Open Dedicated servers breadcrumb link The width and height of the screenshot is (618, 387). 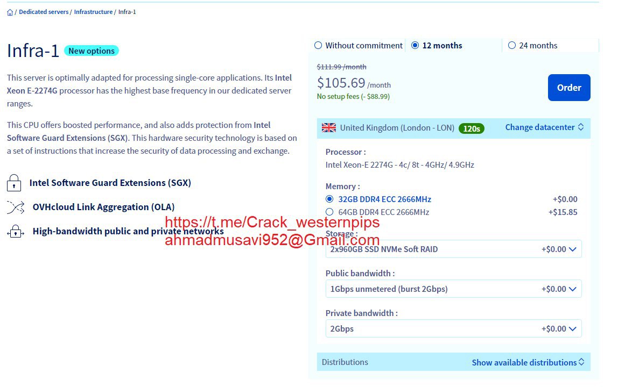[44, 12]
